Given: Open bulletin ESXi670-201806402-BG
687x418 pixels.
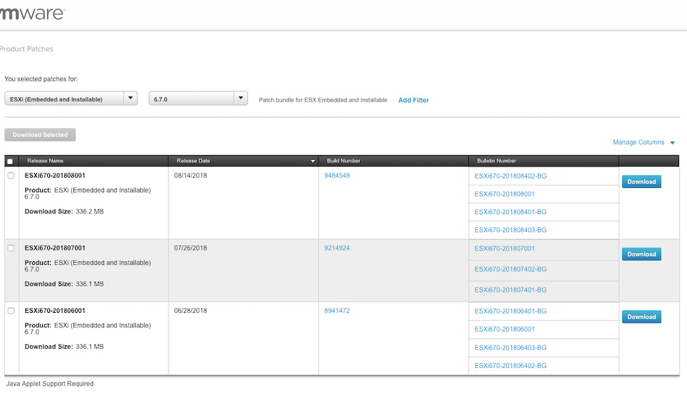Looking at the screenshot, I should tap(510, 366).
